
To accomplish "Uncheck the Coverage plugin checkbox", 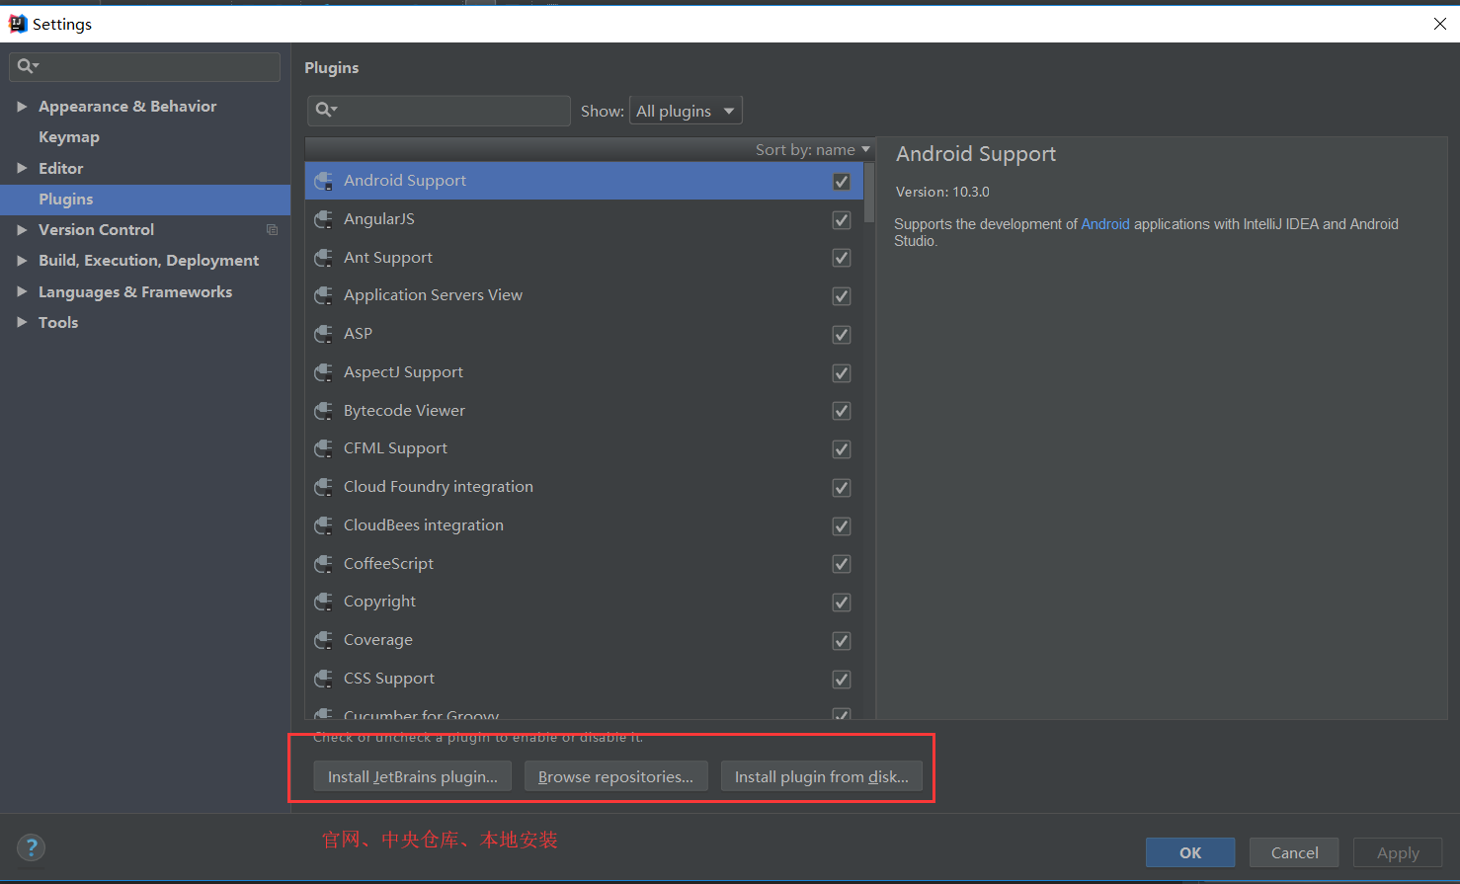I will 842,641.
